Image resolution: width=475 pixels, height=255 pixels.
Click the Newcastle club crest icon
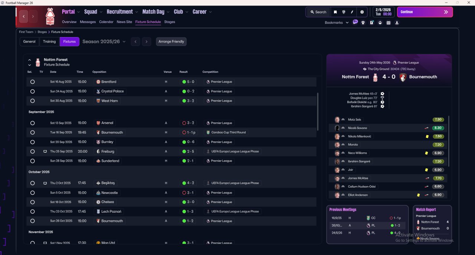[98, 193]
